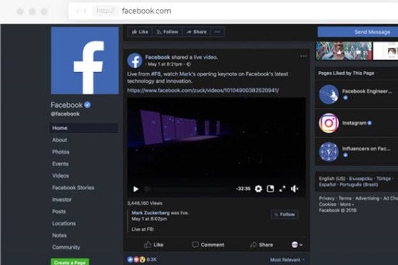
Task: Comment on the live video post
Action: tap(208, 245)
